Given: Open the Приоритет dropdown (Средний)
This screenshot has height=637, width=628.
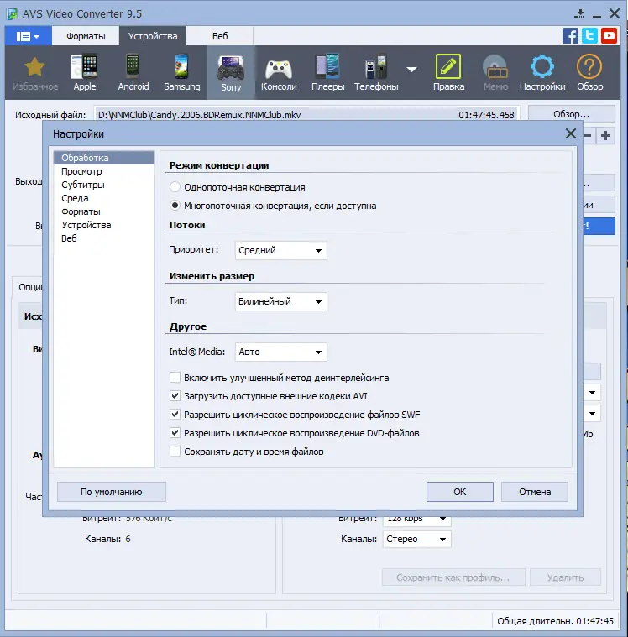Looking at the screenshot, I should (x=281, y=250).
